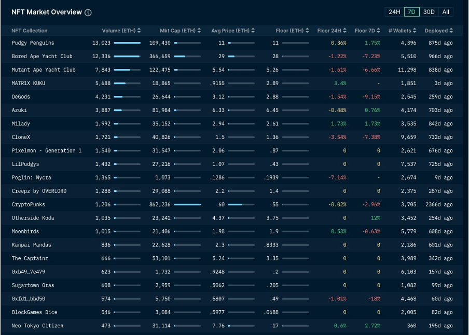The width and height of the screenshot is (469, 335).
Task: Click the NFT Collection column header
Action: click(x=30, y=31)
